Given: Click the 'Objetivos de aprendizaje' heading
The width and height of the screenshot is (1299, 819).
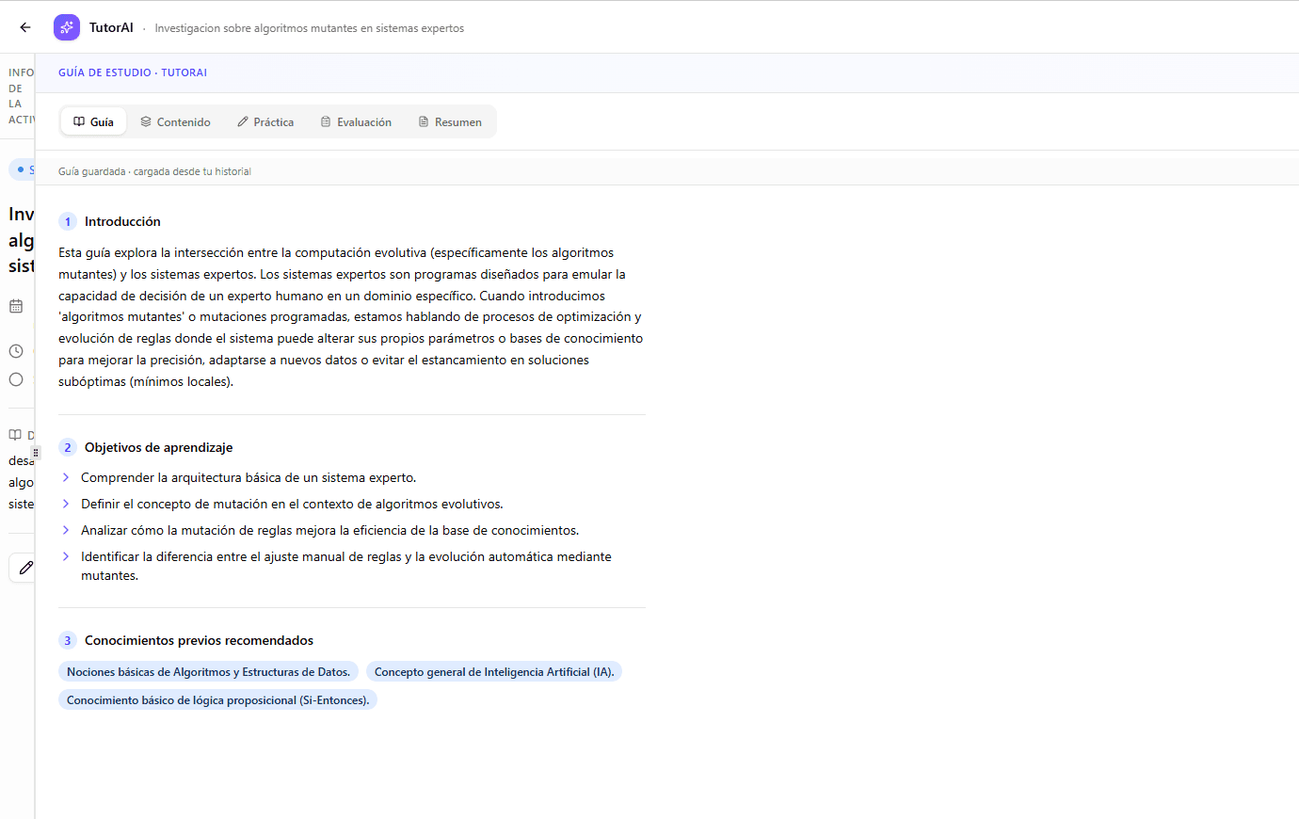Looking at the screenshot, I should pos(158,447).
